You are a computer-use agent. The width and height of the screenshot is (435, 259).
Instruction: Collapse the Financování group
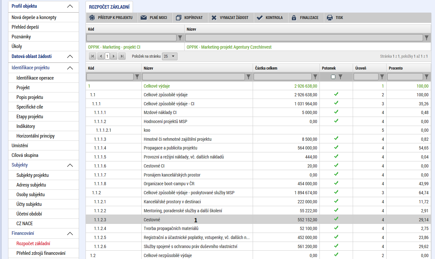[70, 234]
